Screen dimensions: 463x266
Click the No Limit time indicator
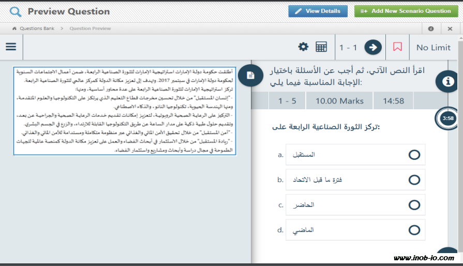click(x=433, y=48)
